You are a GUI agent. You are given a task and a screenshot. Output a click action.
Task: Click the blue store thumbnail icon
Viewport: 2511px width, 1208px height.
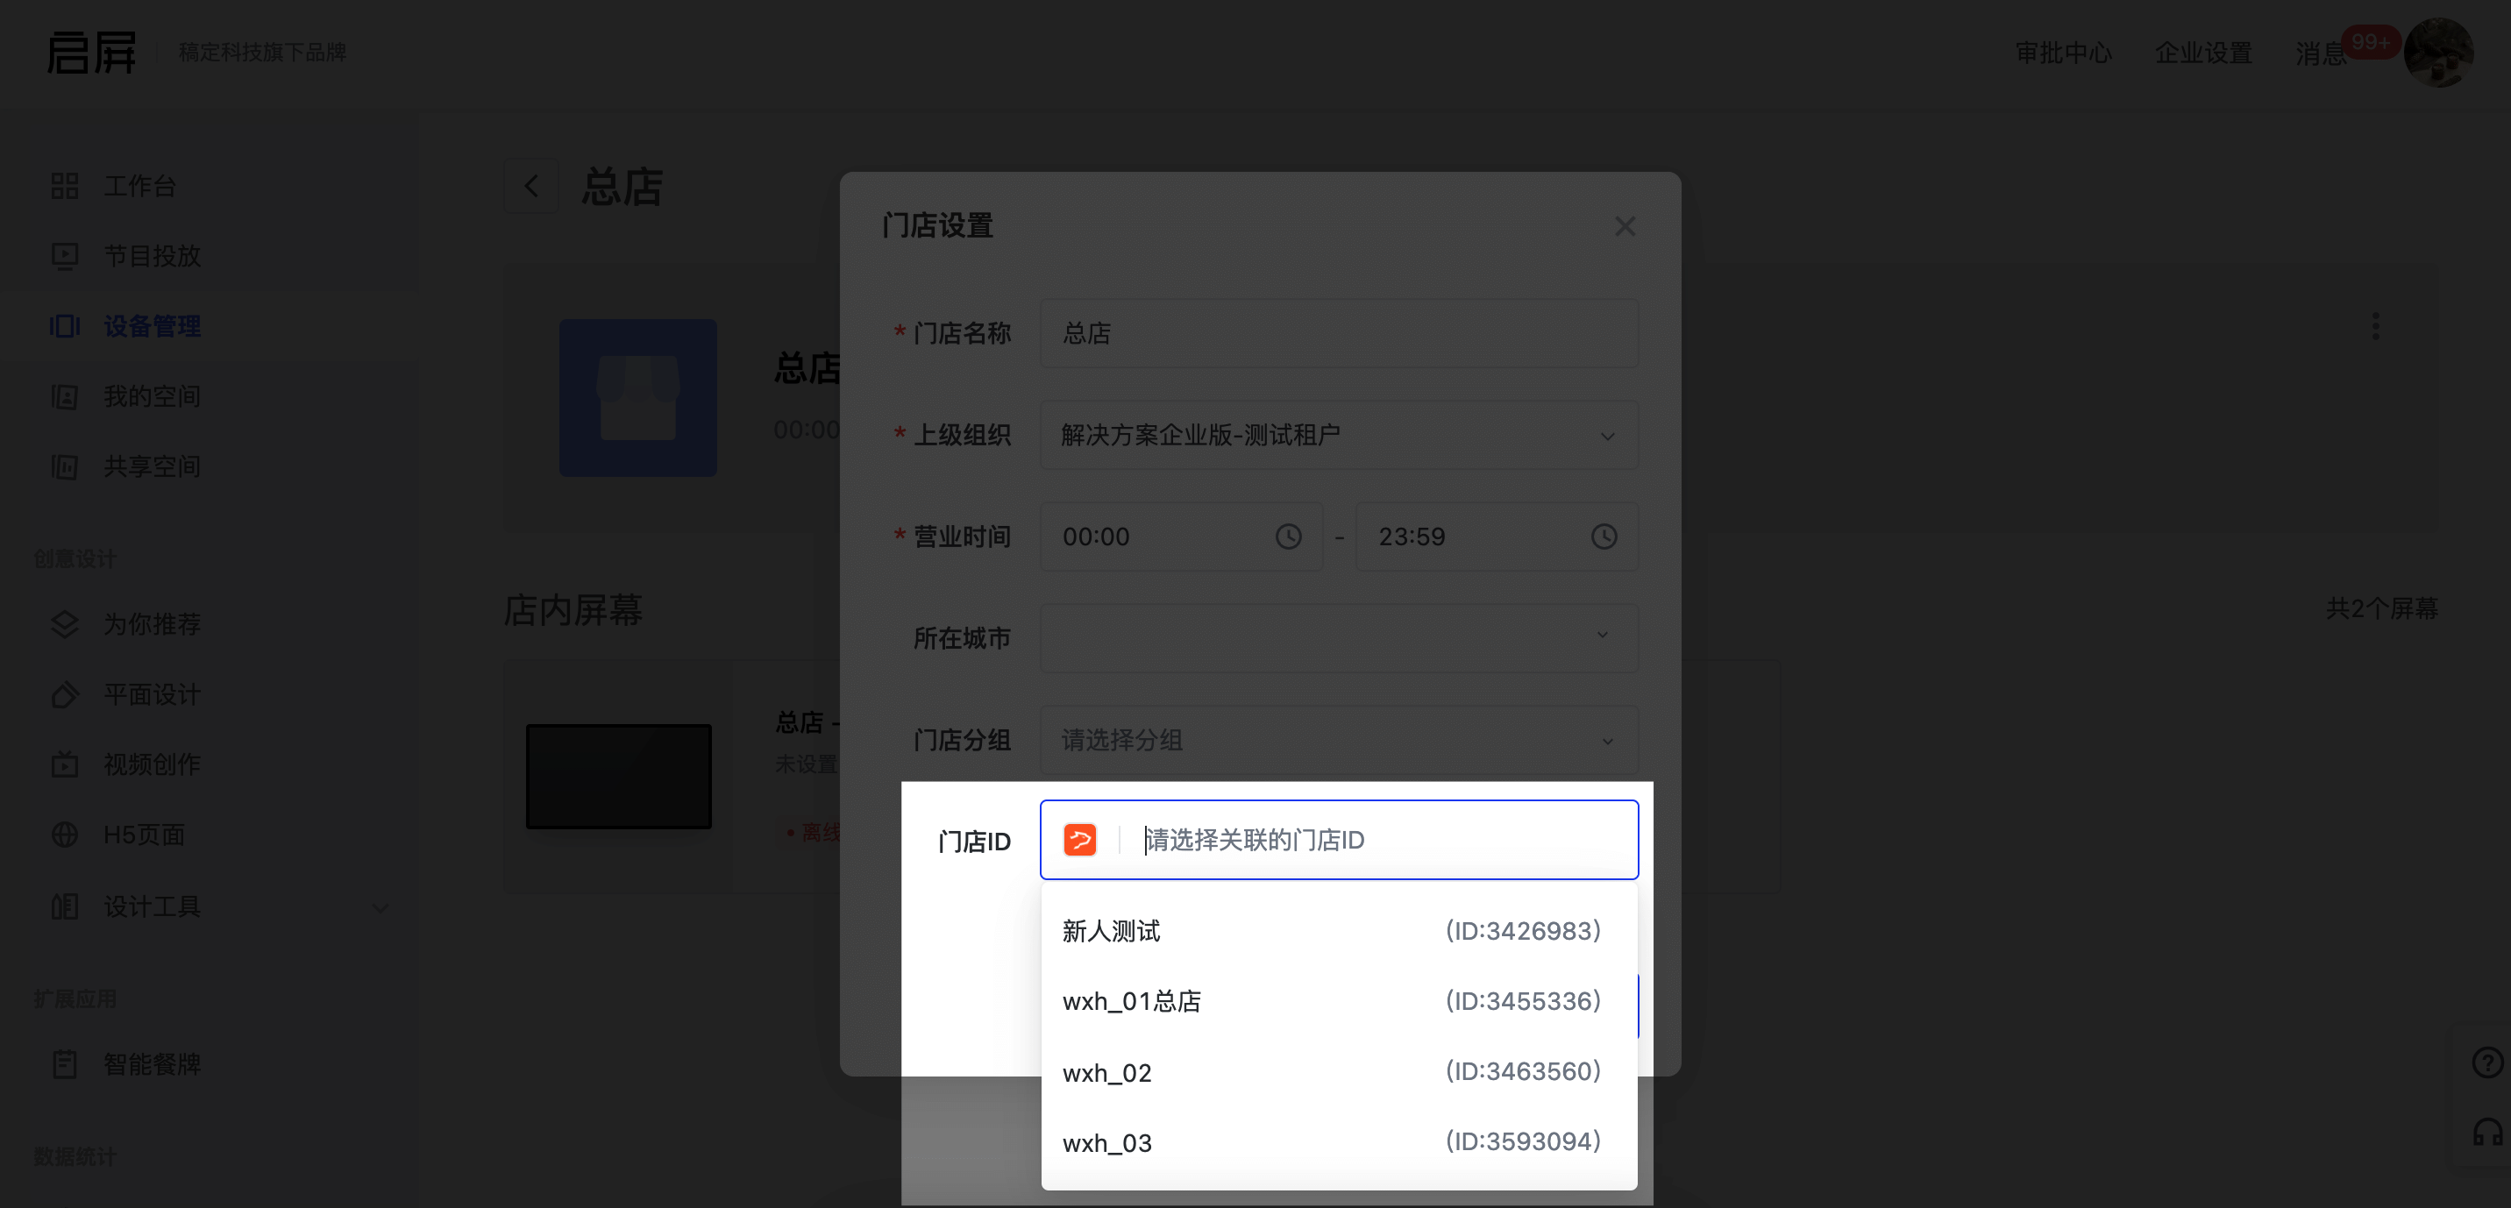tap(637, 398)
